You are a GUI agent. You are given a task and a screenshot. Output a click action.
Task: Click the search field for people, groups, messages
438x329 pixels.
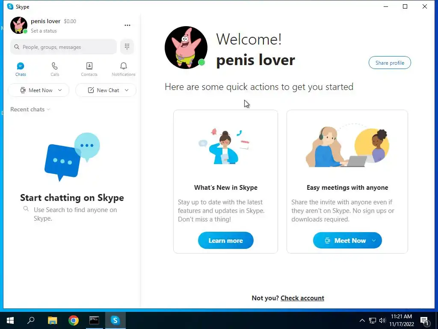[63, 47]
